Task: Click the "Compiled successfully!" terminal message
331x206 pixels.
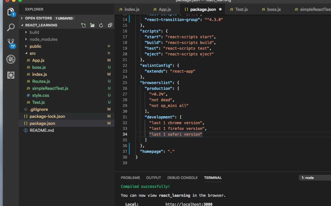Action: 145,187
